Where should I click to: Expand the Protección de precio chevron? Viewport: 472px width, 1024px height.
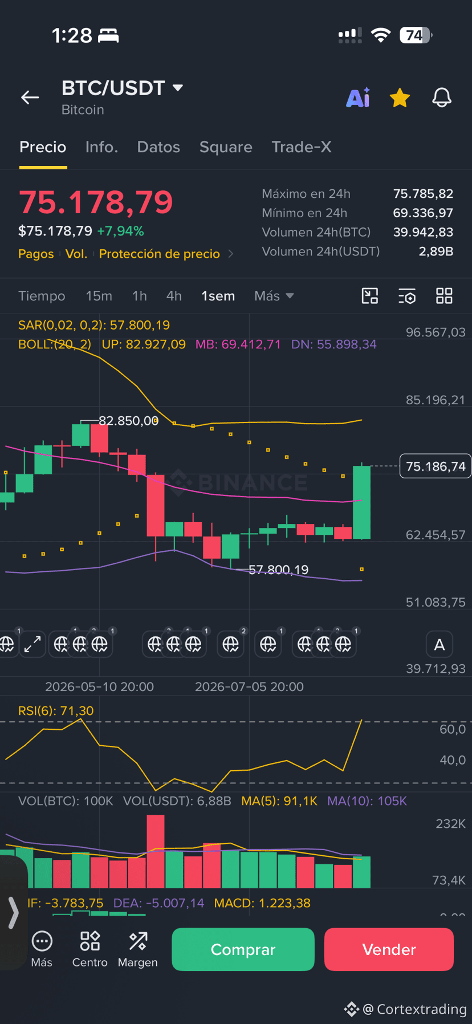[x=231, y=254]
